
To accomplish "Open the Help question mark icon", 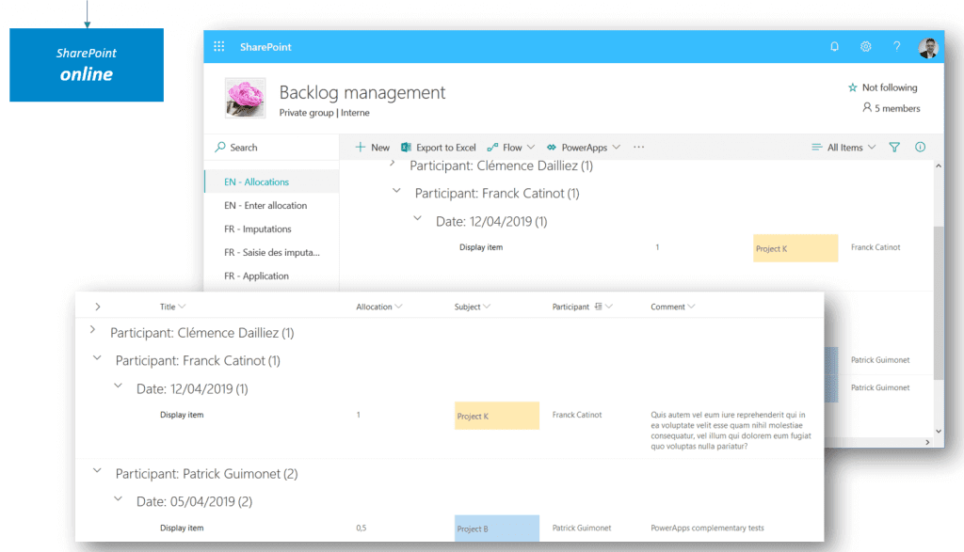I will tap(895, 46).
